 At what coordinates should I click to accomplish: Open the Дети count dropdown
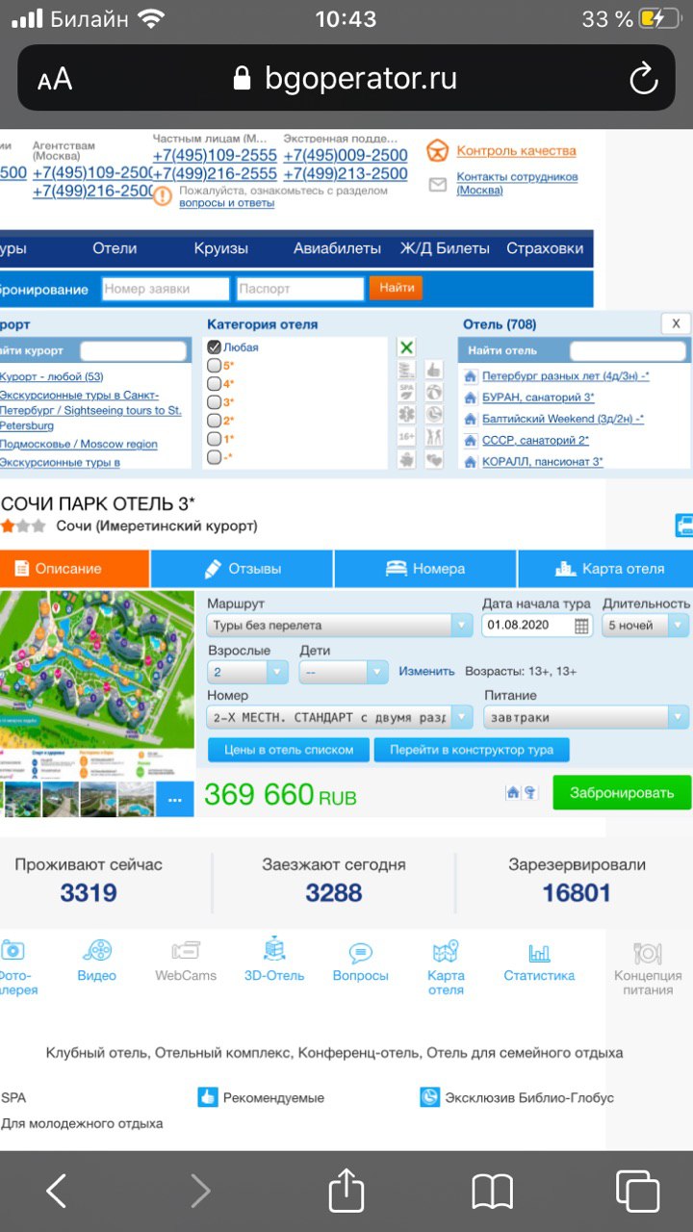click(344, 672)
